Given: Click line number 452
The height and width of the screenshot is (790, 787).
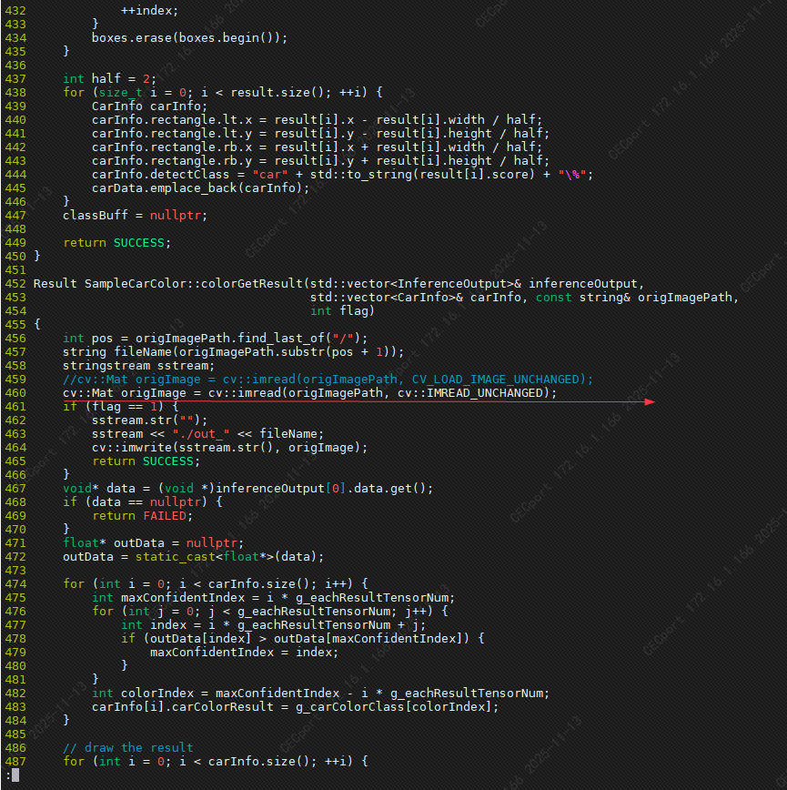Looking at the screenshot, I should (15, 284).
